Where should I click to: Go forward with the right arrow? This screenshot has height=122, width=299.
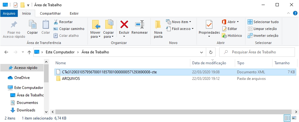click(16, 52)
